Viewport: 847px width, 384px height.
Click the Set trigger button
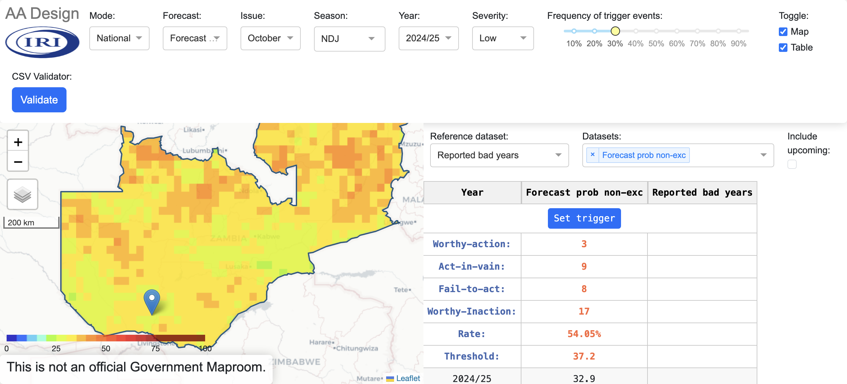point(584,218)
